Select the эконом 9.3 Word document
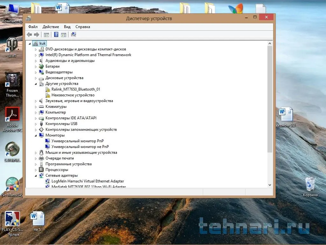 [286, 117]
